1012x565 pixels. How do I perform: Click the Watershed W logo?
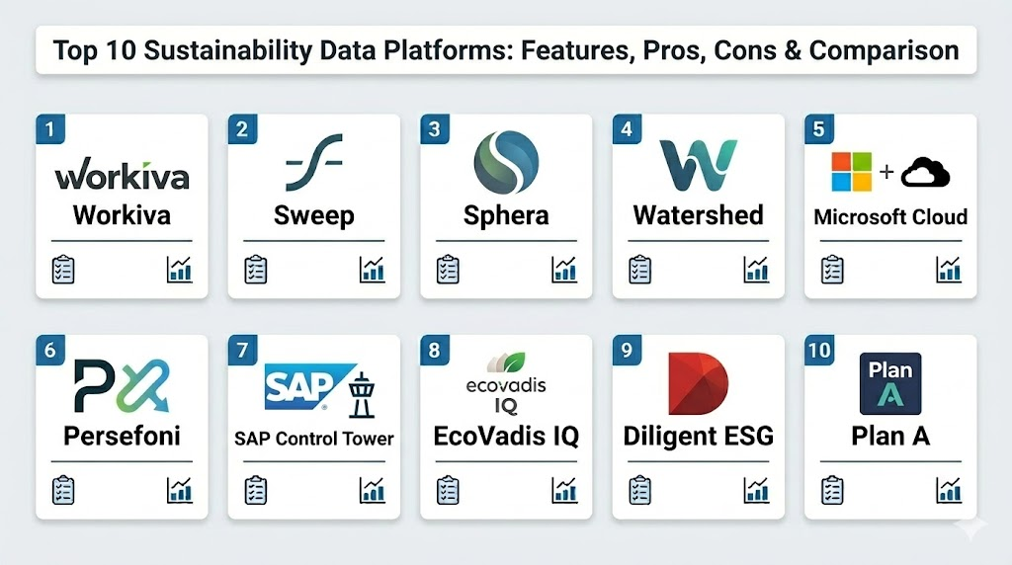698,165
